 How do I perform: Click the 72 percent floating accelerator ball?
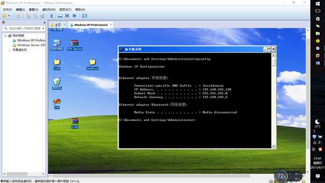[x=281, y=176]
